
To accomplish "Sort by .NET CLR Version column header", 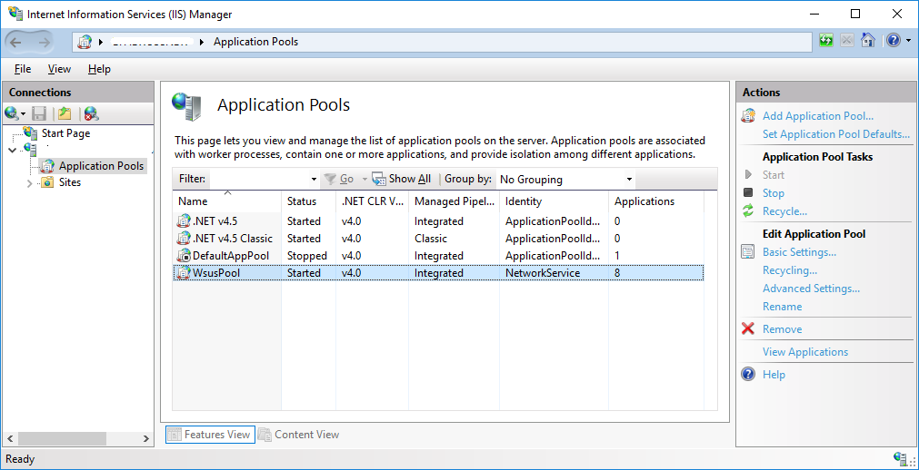I will tap(372, 201).
